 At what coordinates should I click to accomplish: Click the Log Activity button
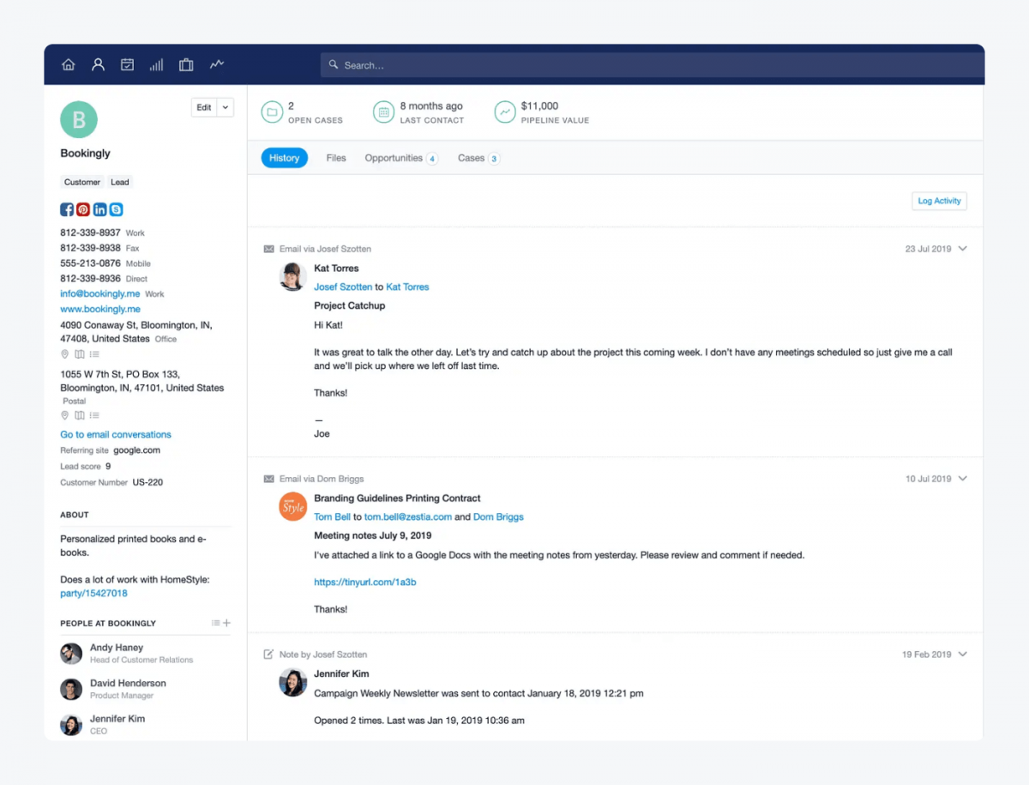[x=939, y=200]
